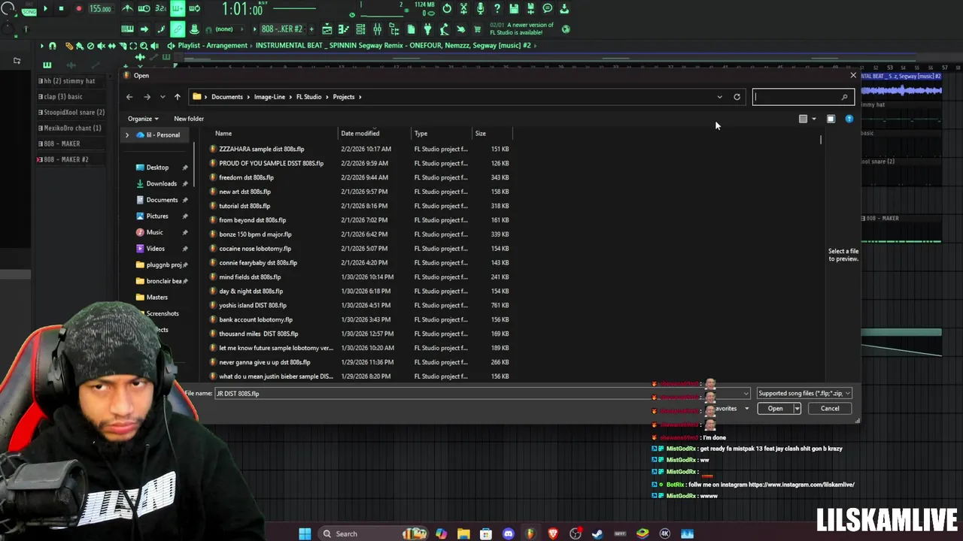
Task: Toggle the preview pane icon
Action: coord(831,119)
